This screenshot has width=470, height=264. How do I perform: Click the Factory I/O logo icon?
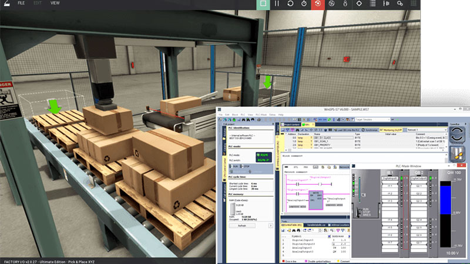[6, 4]
